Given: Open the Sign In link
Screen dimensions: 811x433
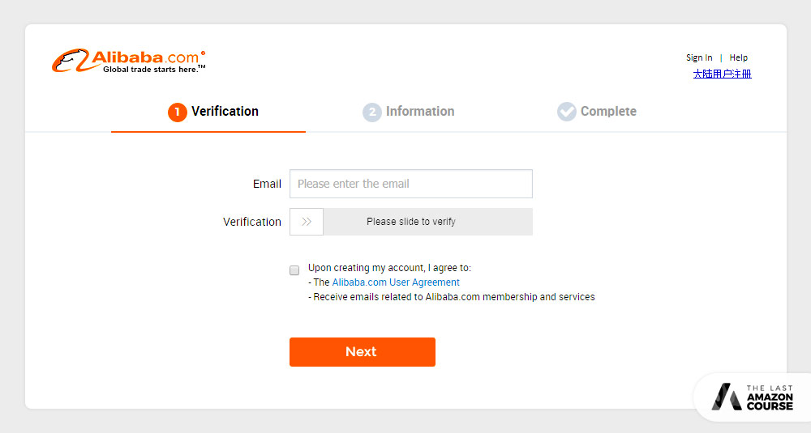Looking at the screenshot, I should [699, 57].
